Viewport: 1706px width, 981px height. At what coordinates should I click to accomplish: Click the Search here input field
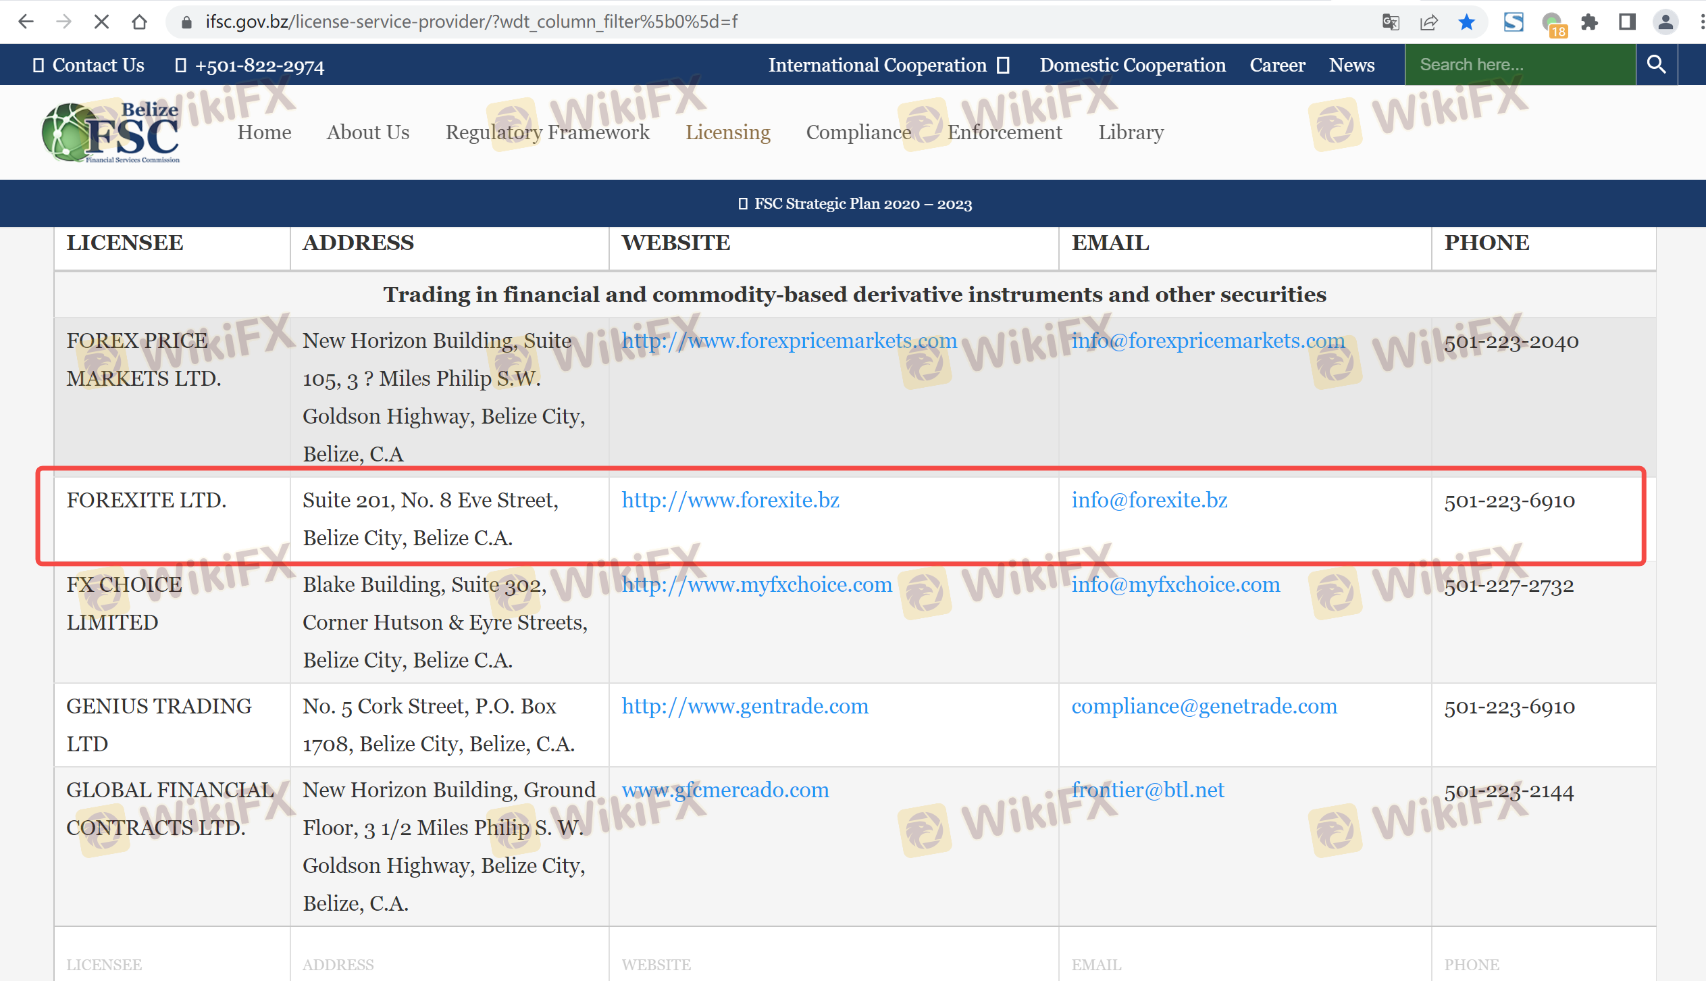tap(1519, 65)
